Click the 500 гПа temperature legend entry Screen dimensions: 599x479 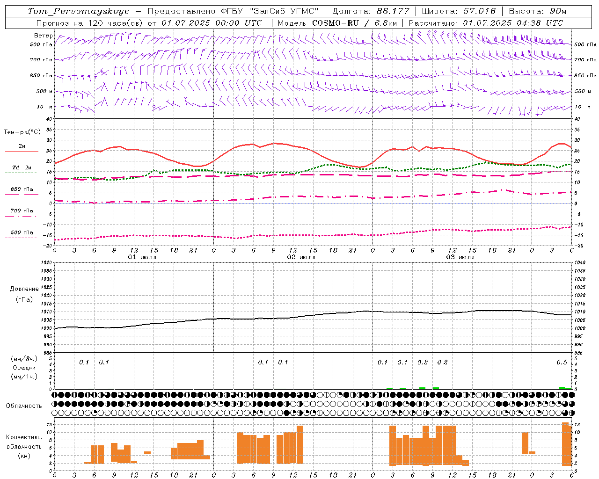[x=22, y=232]
